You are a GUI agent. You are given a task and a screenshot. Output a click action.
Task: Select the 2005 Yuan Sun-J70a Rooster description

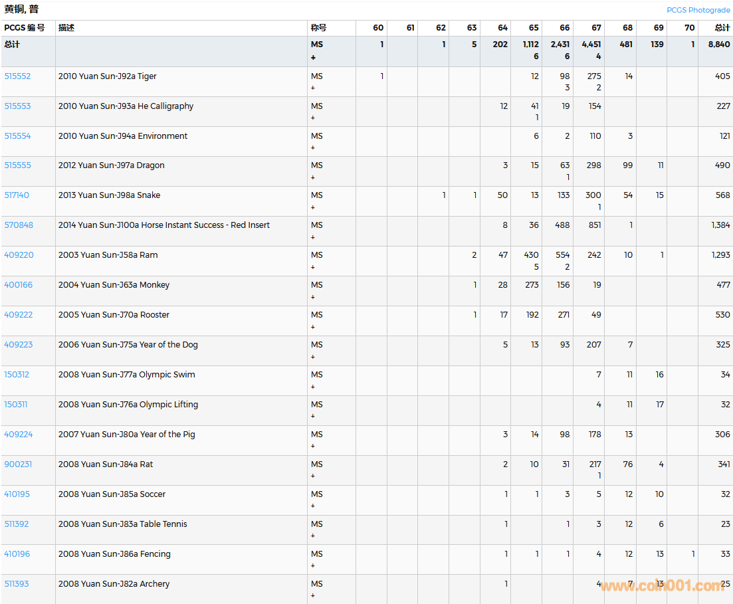[114, 315]
